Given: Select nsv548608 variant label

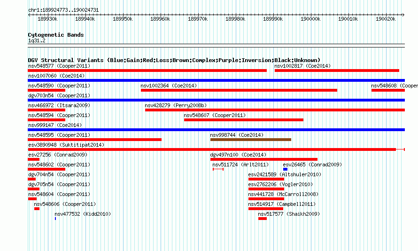Looking at the screenshot, I should pos(395,86).
